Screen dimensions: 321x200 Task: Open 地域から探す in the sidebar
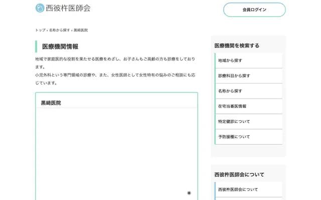tap(230, 60)
